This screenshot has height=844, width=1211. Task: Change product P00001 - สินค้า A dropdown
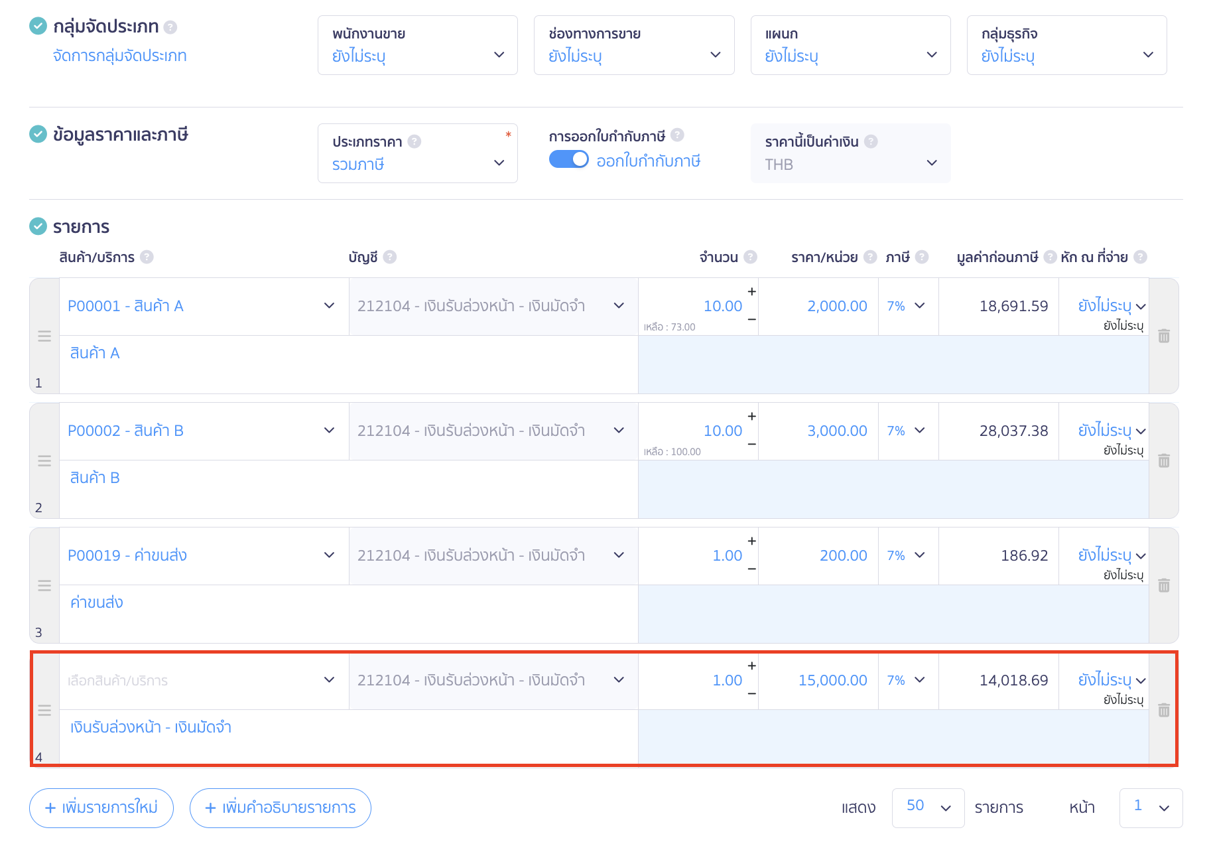tap(204, 306)
